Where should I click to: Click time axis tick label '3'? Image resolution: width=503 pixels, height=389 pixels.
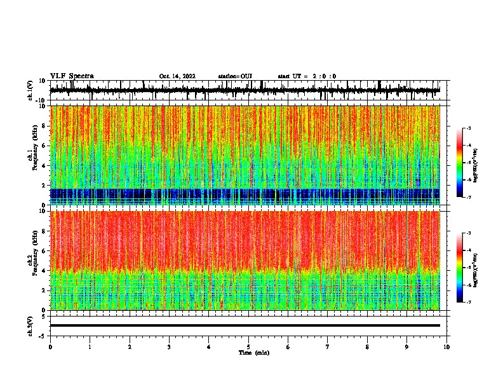pyautogui.click(x=169, y=347)
